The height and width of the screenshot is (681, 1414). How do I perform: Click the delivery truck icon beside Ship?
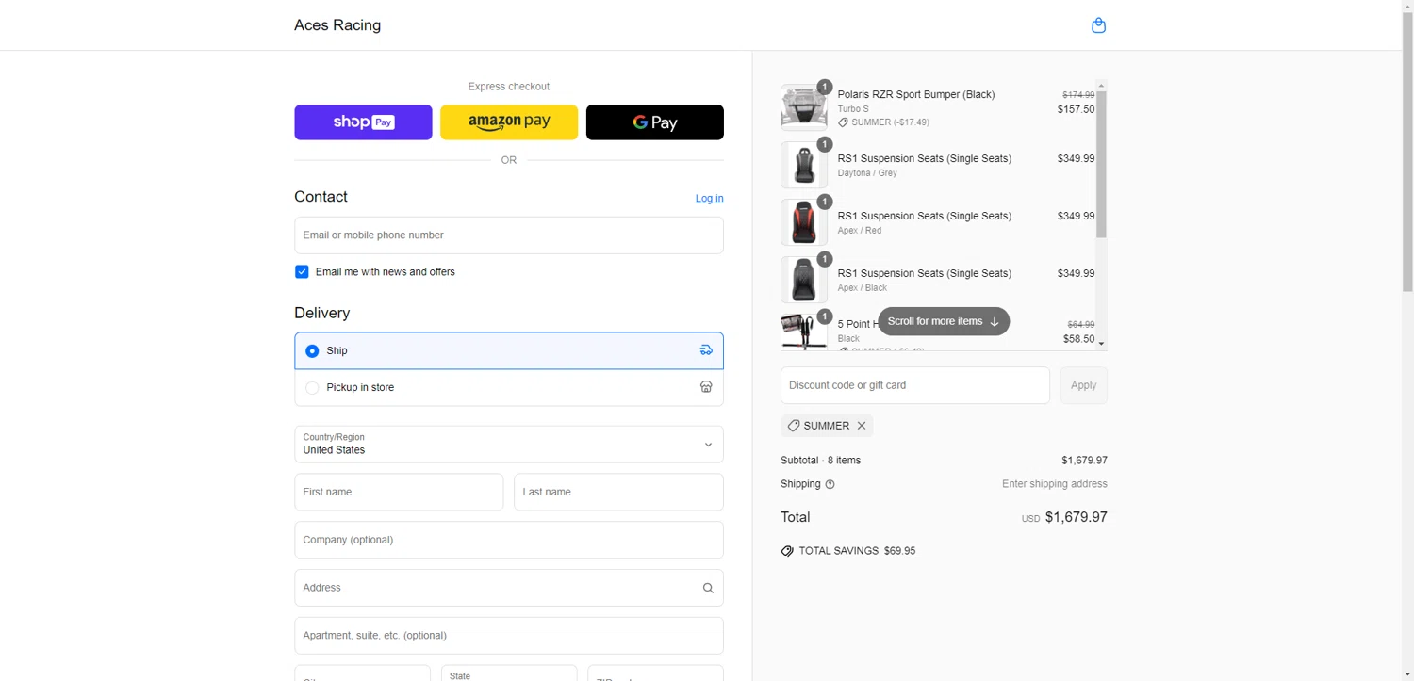click(706, 350)
